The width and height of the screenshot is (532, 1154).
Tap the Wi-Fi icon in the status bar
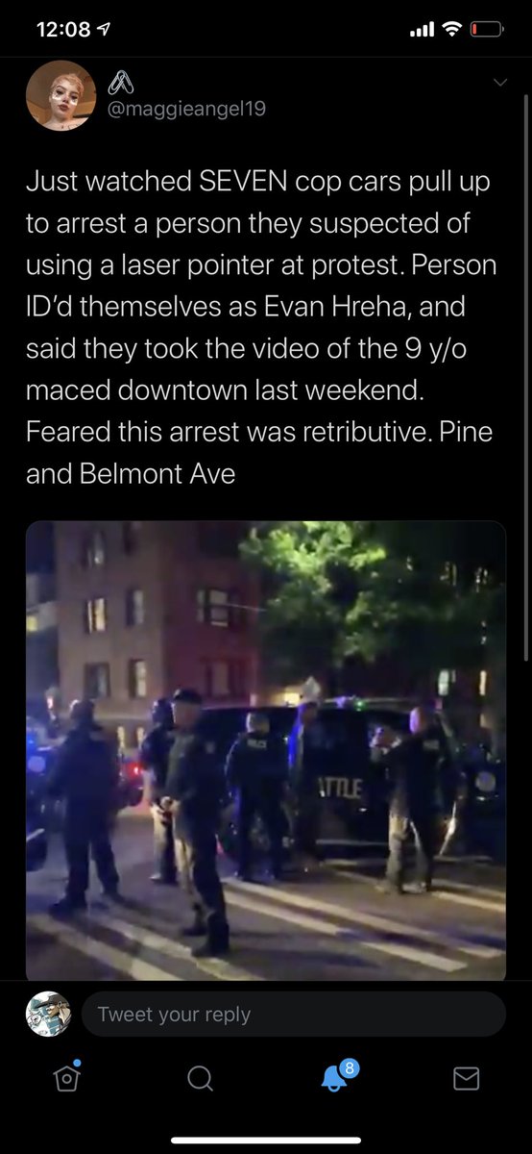click(x=451, y=30)
